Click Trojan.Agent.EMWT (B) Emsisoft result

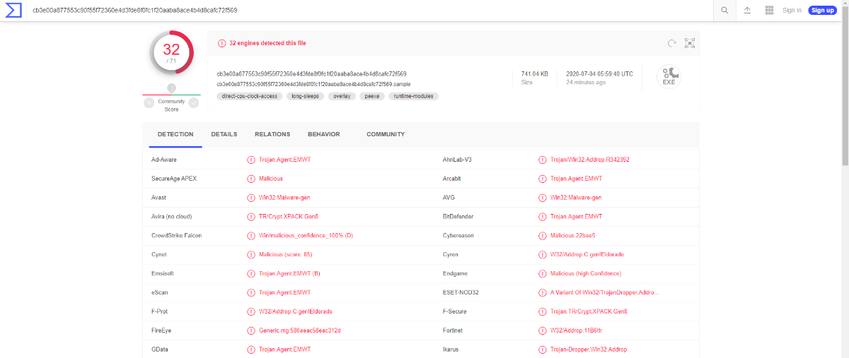click(289, 273)
